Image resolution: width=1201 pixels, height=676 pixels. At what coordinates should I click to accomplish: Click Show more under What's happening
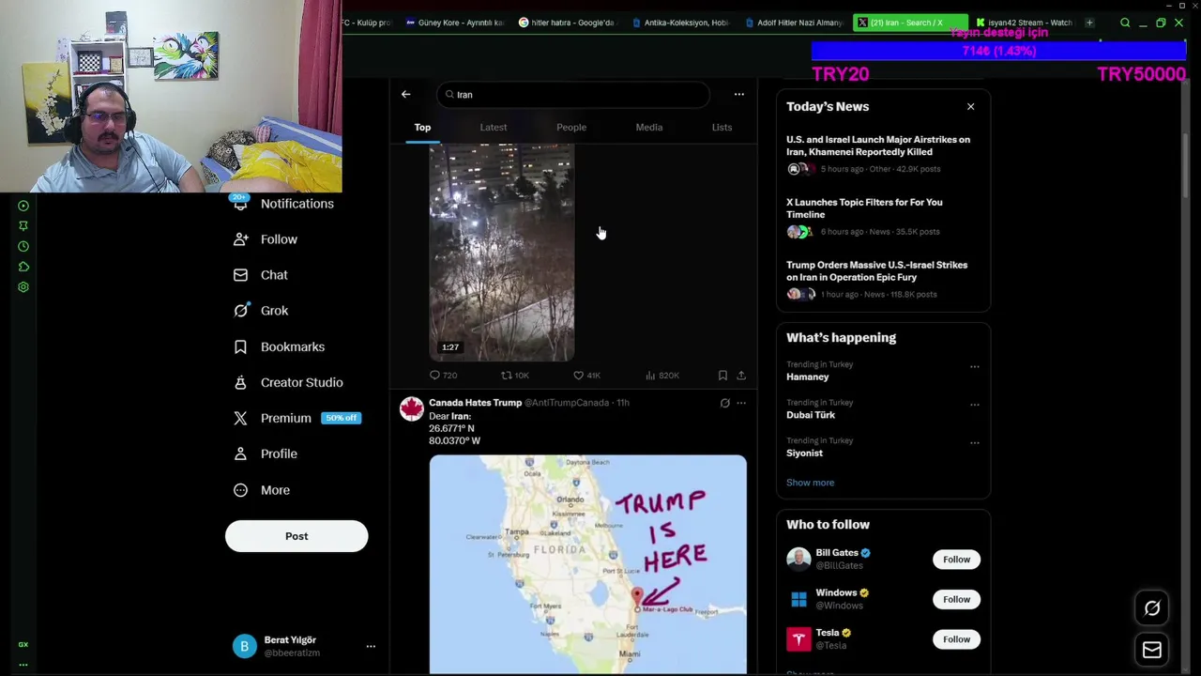pyautogui.click(x=810, y=483)
